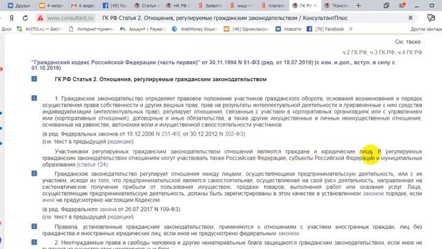Screen dimensions: 442x249
Task: Close the active ГК РФ tab
Action: (x=315, y=6)
